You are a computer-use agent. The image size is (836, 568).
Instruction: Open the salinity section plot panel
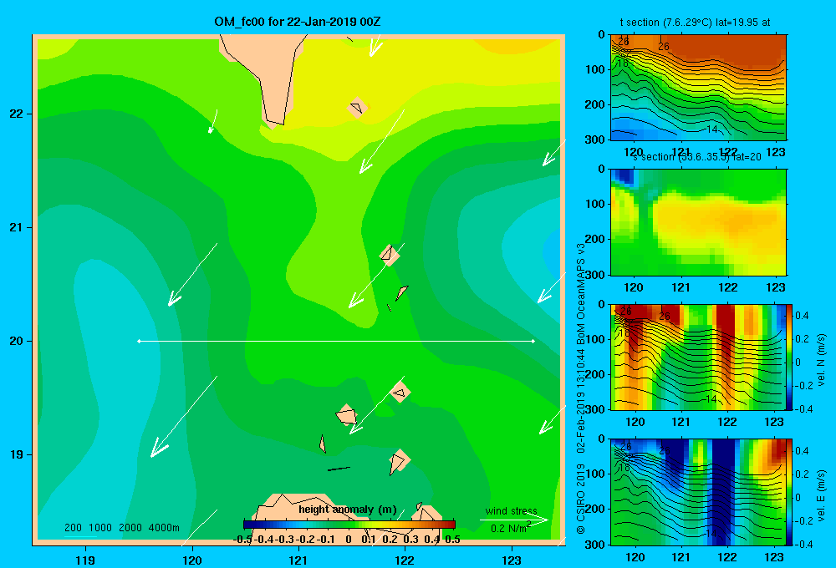tap(698, 222)
